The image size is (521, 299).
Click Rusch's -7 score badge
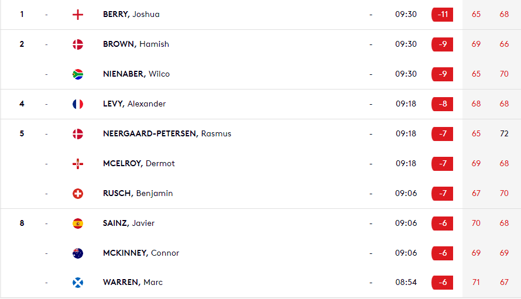coord(442,194)
